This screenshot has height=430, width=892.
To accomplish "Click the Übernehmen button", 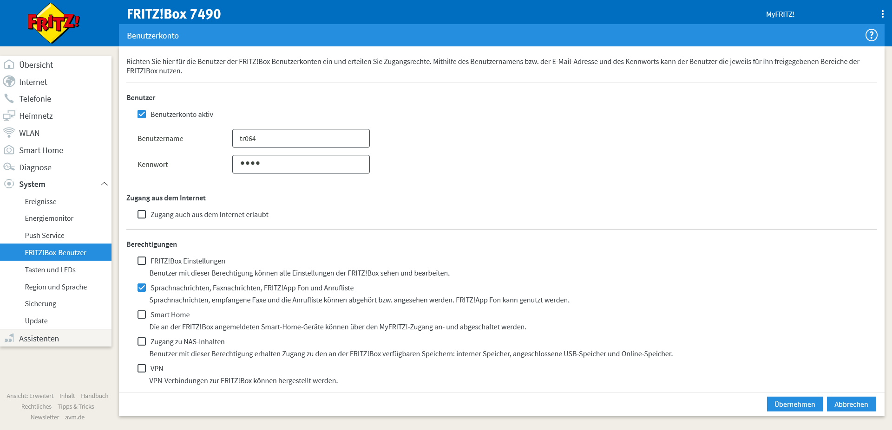I will 794,404.
